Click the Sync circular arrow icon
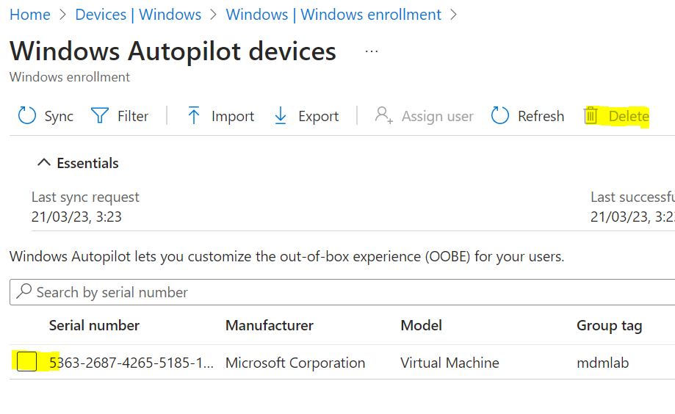The width and height of the screenshot is (675, 414). [26, 116]
